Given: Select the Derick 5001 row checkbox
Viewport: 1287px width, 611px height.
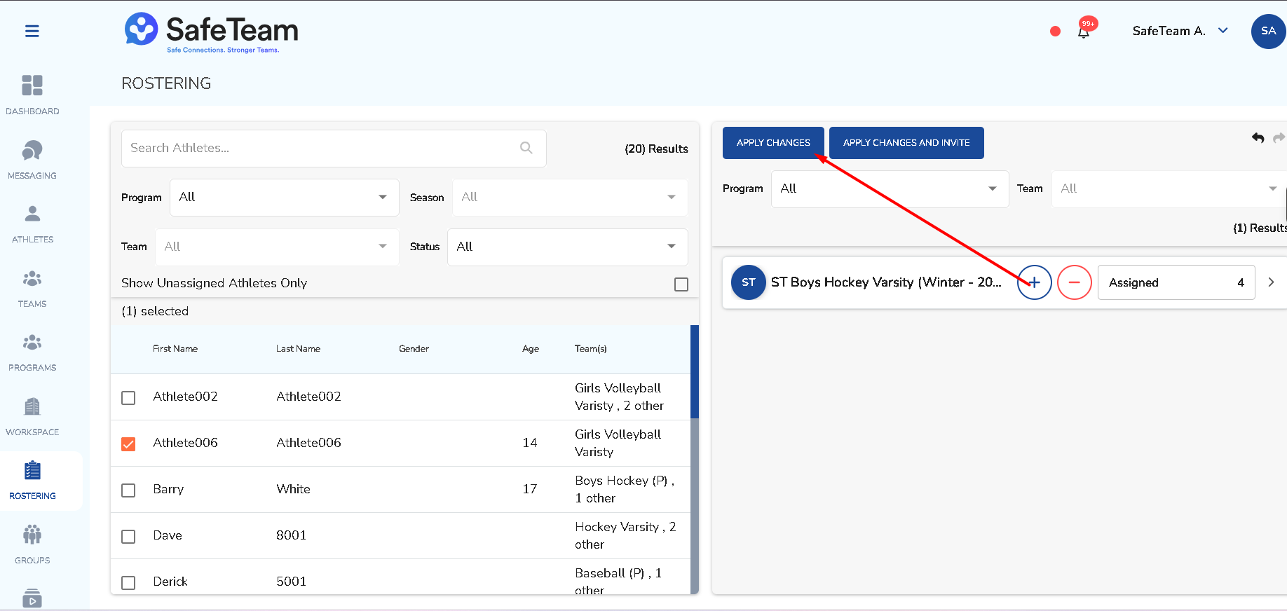Looking at the screenshot, I should click(x=128, y=583).
